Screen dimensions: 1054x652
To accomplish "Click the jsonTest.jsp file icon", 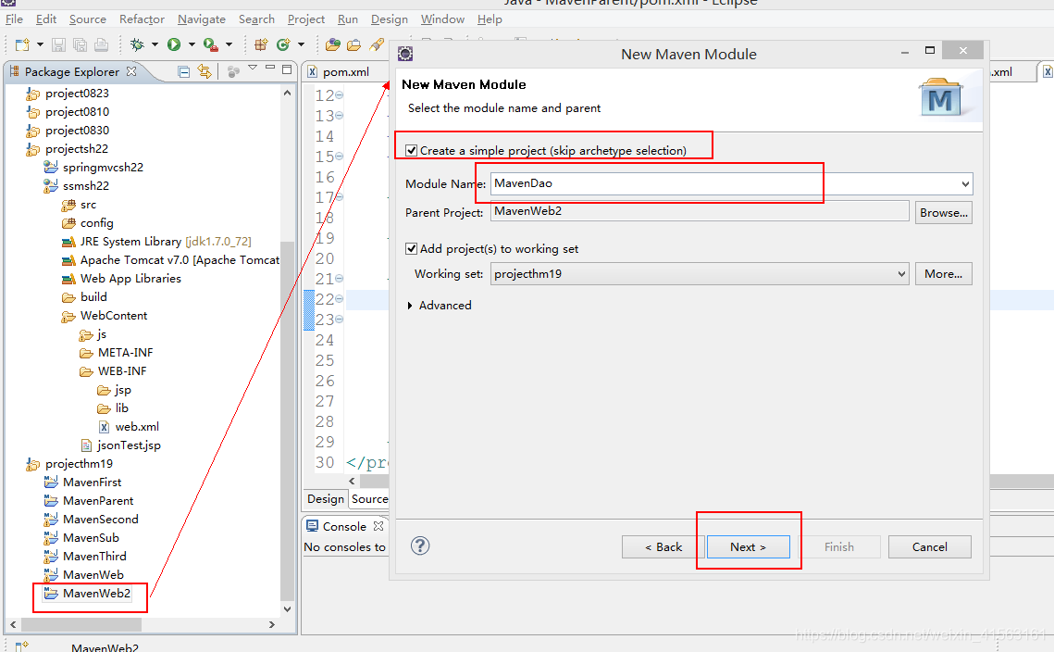I will 86,445.
